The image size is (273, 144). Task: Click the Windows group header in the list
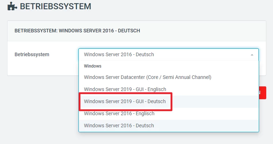[93, 66]
